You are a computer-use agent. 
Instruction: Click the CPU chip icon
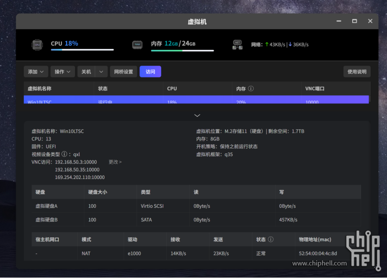pyautogui.click(x=37, y=44)
